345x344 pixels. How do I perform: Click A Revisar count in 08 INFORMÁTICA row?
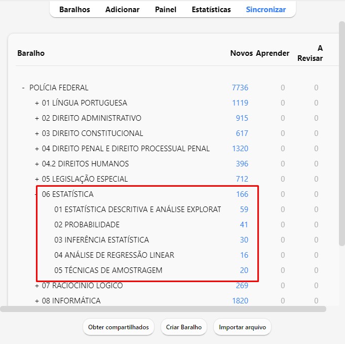pos(316,301)
